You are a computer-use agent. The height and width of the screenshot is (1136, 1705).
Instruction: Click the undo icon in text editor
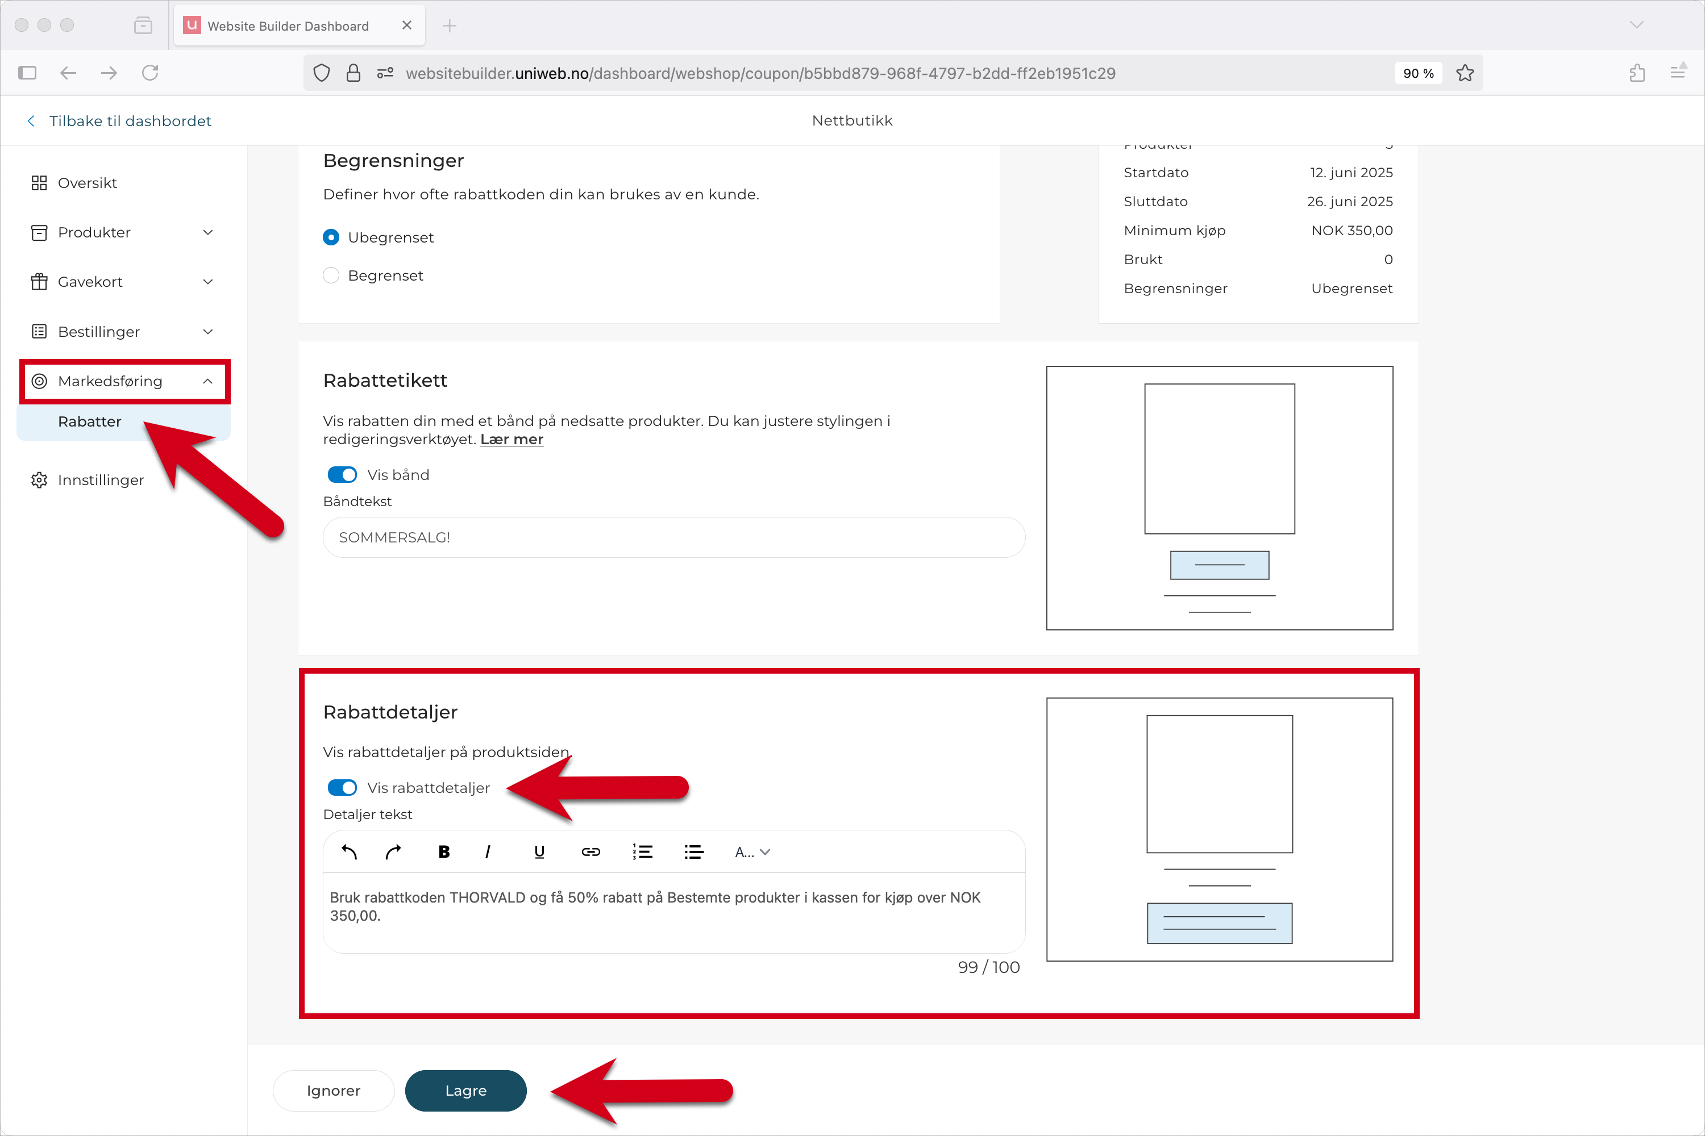tap(350, 852)
